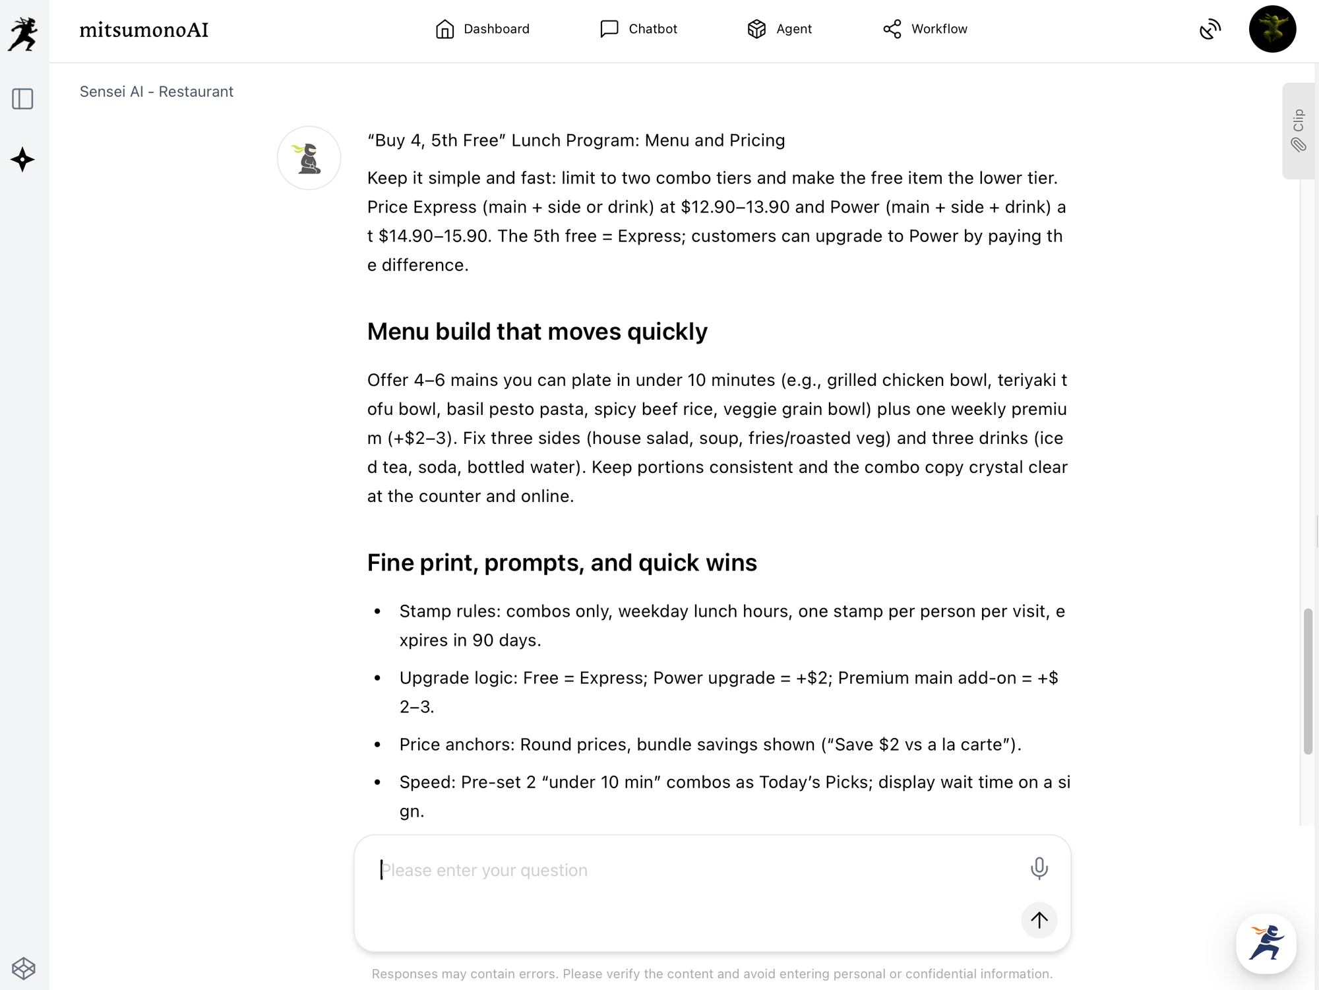Click the Dashboard home icon
The width and height of the screenshot is (1319, 990).
click(x=445, y=29)
